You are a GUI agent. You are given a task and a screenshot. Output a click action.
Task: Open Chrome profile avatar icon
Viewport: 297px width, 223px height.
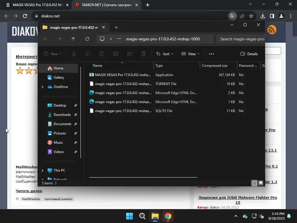(x=281, y=16)
